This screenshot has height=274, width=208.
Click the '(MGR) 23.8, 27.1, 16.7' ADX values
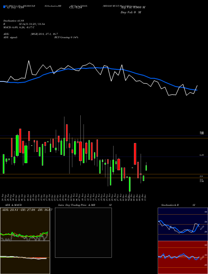(44, 34)
